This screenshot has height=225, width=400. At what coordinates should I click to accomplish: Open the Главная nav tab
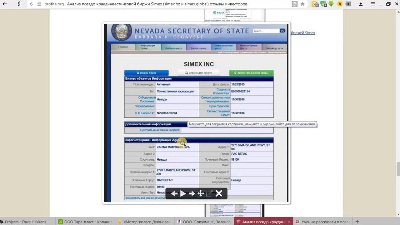tap(123, 47)
